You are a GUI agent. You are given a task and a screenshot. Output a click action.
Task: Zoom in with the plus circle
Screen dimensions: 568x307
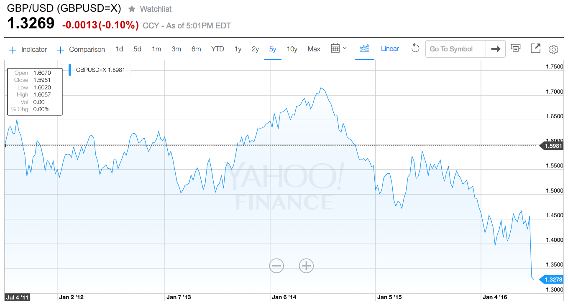coord(306,265)
